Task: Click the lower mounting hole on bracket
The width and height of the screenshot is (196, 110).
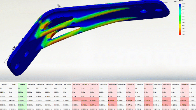Action: tap(18, 66)
